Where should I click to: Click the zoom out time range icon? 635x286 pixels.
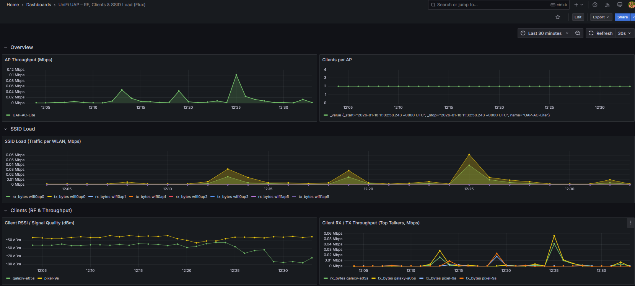coord(578,33)
